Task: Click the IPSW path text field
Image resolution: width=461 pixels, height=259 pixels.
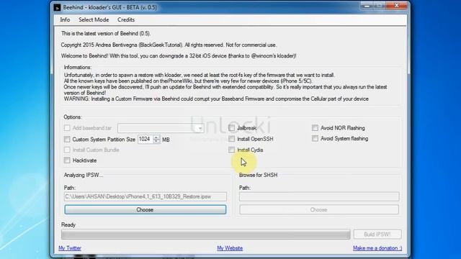Action: (x=146, y=196)
